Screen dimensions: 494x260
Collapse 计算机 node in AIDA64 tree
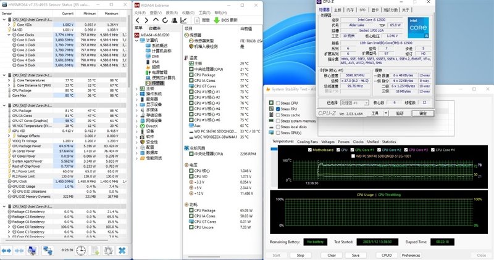coord(136,41)
